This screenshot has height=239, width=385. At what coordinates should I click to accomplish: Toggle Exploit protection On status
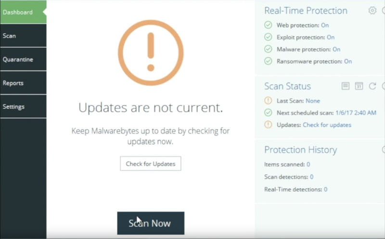click(331, 37)
